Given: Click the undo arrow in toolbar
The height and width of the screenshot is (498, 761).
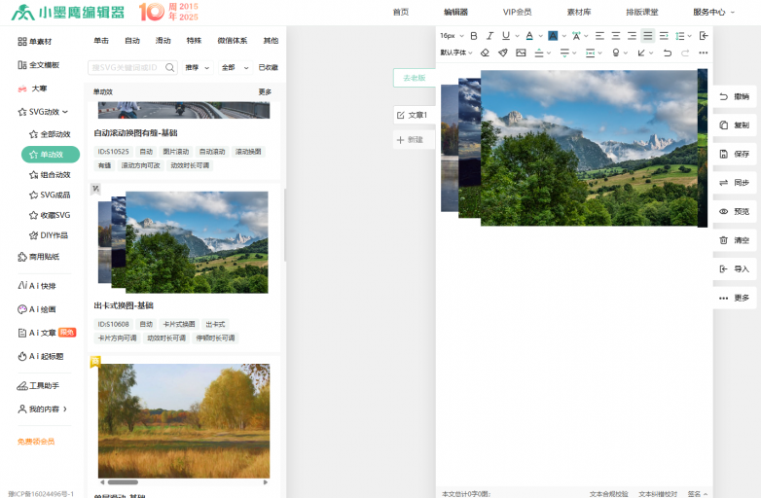Looking at the screenshot, I should coord(668,53).
